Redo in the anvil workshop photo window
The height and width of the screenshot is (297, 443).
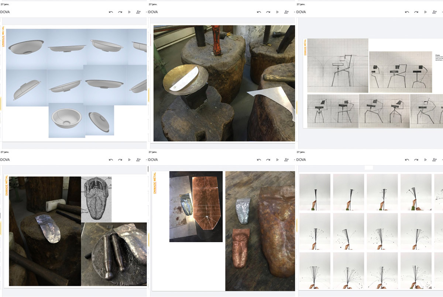268,12
